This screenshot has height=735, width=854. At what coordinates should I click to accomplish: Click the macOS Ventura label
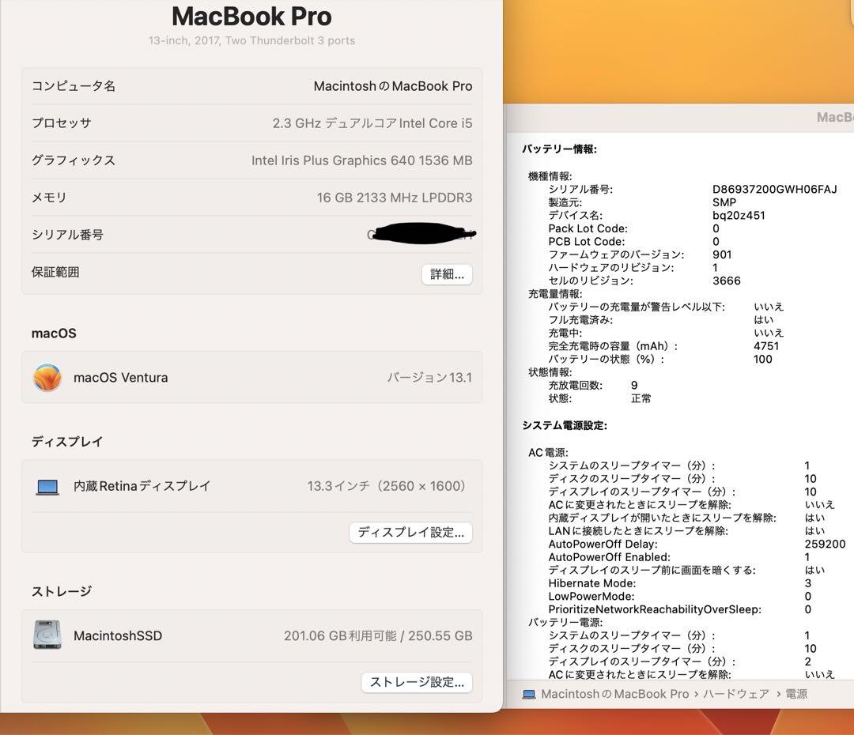tap(121, 377)
